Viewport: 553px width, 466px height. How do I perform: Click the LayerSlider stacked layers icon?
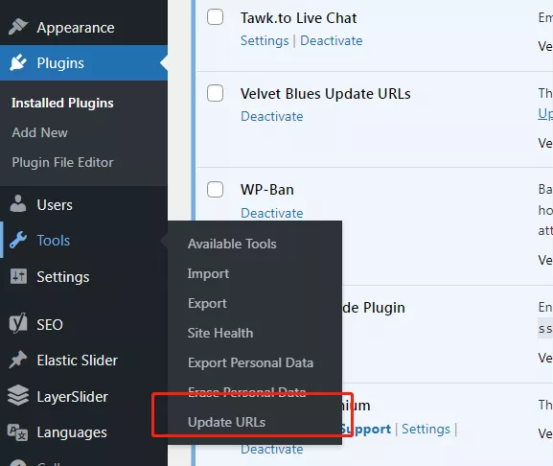pos(18,395)
